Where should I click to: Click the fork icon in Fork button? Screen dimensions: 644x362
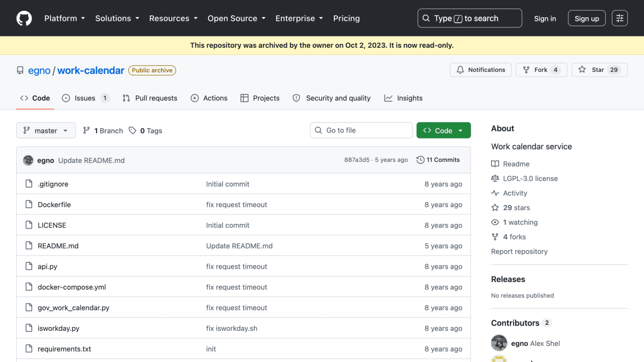[526, 70]
